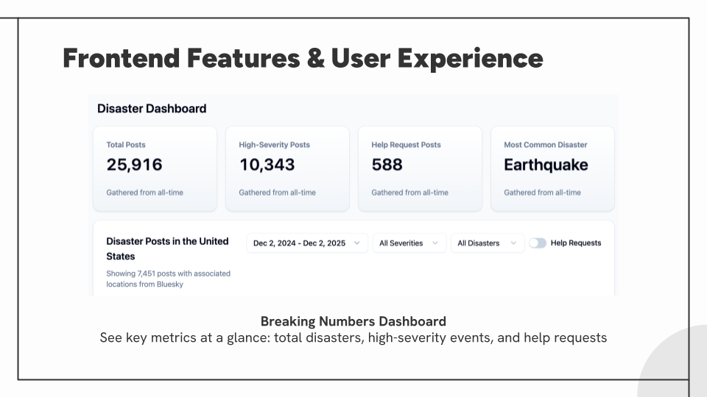Click the Breaking Numbers Dashboard caption
707x397 pixels.
pyautogui.click(x=353, y=321)
